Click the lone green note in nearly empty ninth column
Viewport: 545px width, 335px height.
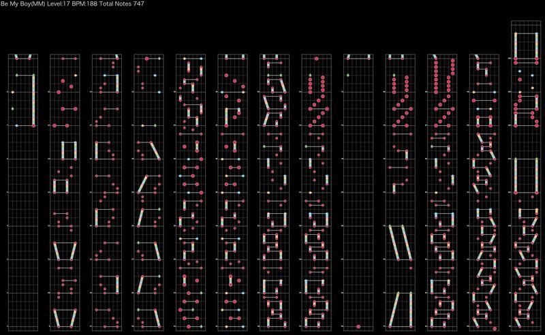348,75
